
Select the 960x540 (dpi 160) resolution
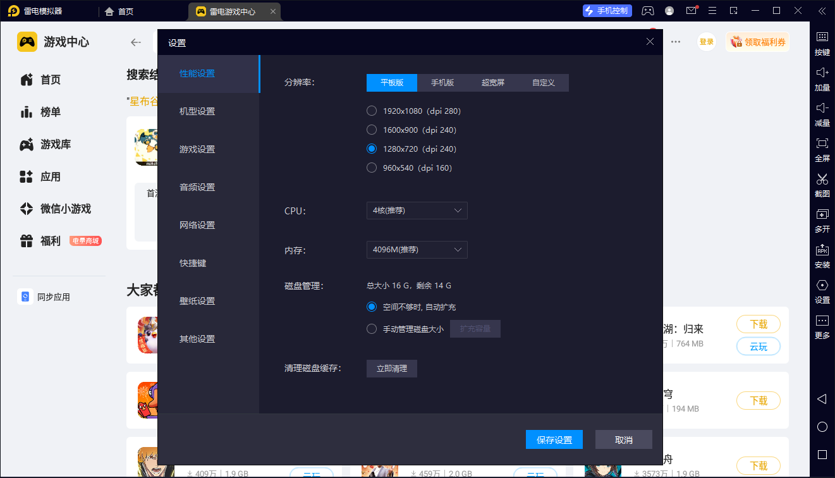(x=410, y=168)
